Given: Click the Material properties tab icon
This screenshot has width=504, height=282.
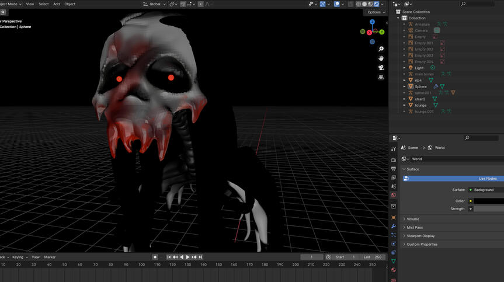Looking at the screenshot, I should click(394, 270).
